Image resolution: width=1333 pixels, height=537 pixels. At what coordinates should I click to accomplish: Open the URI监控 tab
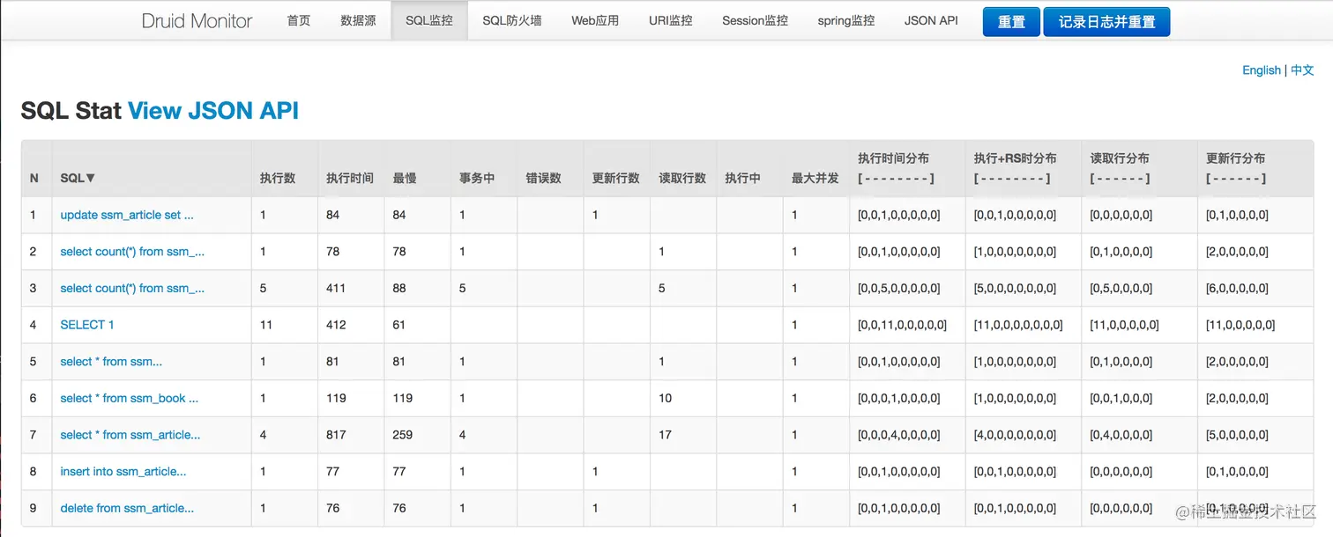pos(670,20)
